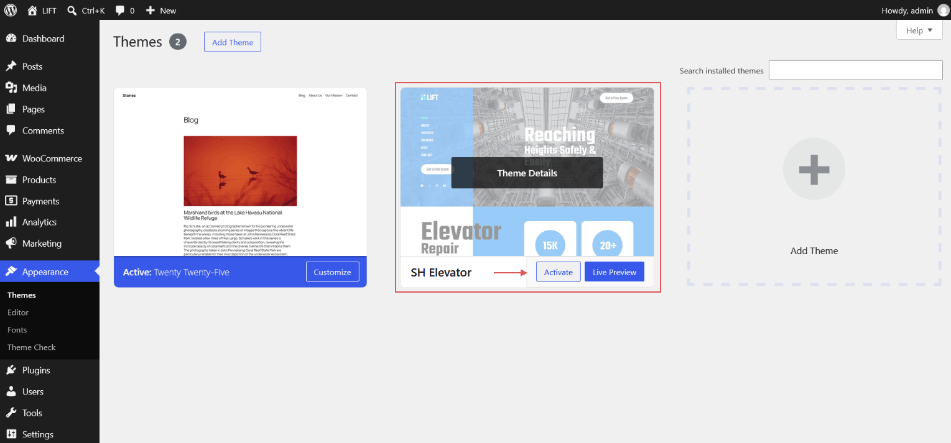Click the Users person icon
The width and height of the screenshot is (951, 443).
pos(11,391)
